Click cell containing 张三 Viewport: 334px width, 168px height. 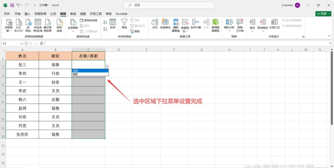tap(22, 65)
